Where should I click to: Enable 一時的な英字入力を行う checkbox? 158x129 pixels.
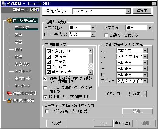47,111
